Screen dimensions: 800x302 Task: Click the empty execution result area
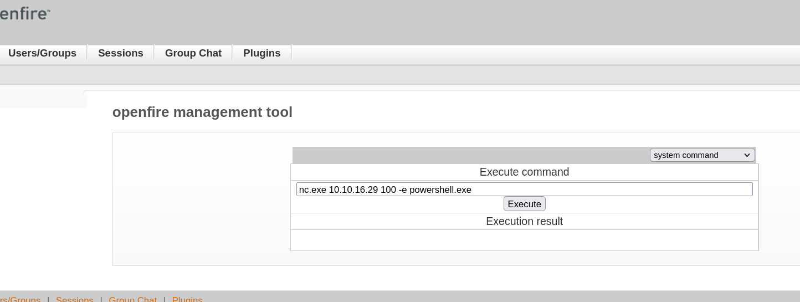pos(525,240)
